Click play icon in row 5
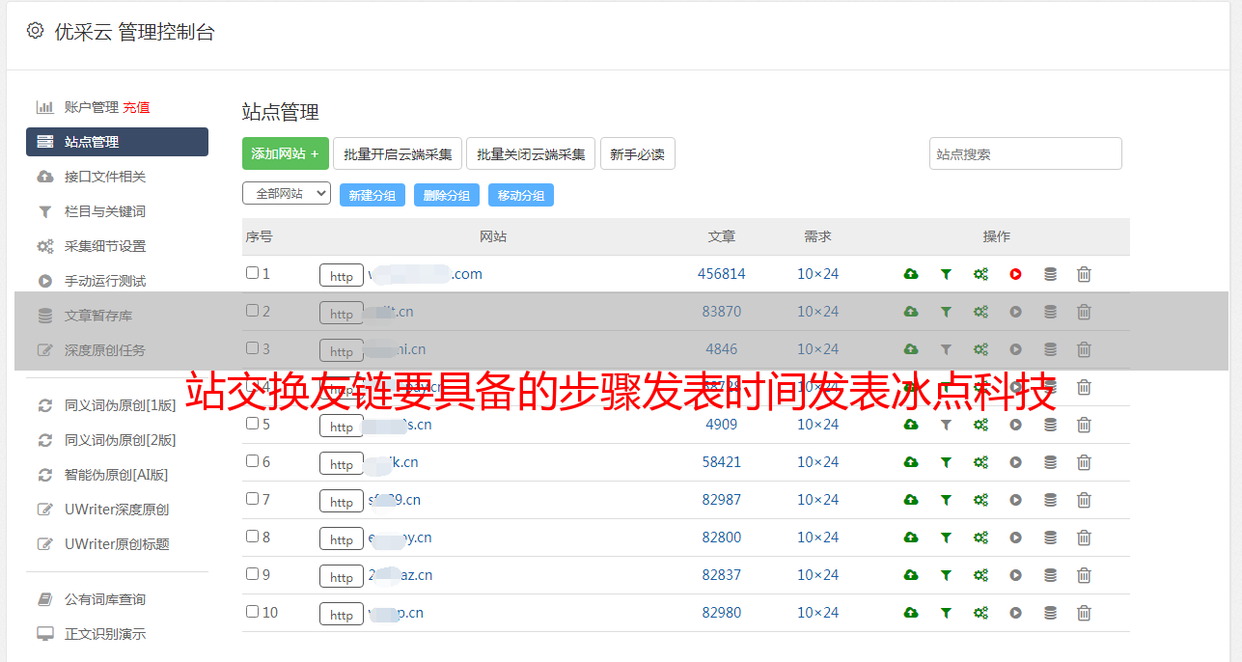1242x662 pixels. pyautogui.click(x=1015, y=425)
